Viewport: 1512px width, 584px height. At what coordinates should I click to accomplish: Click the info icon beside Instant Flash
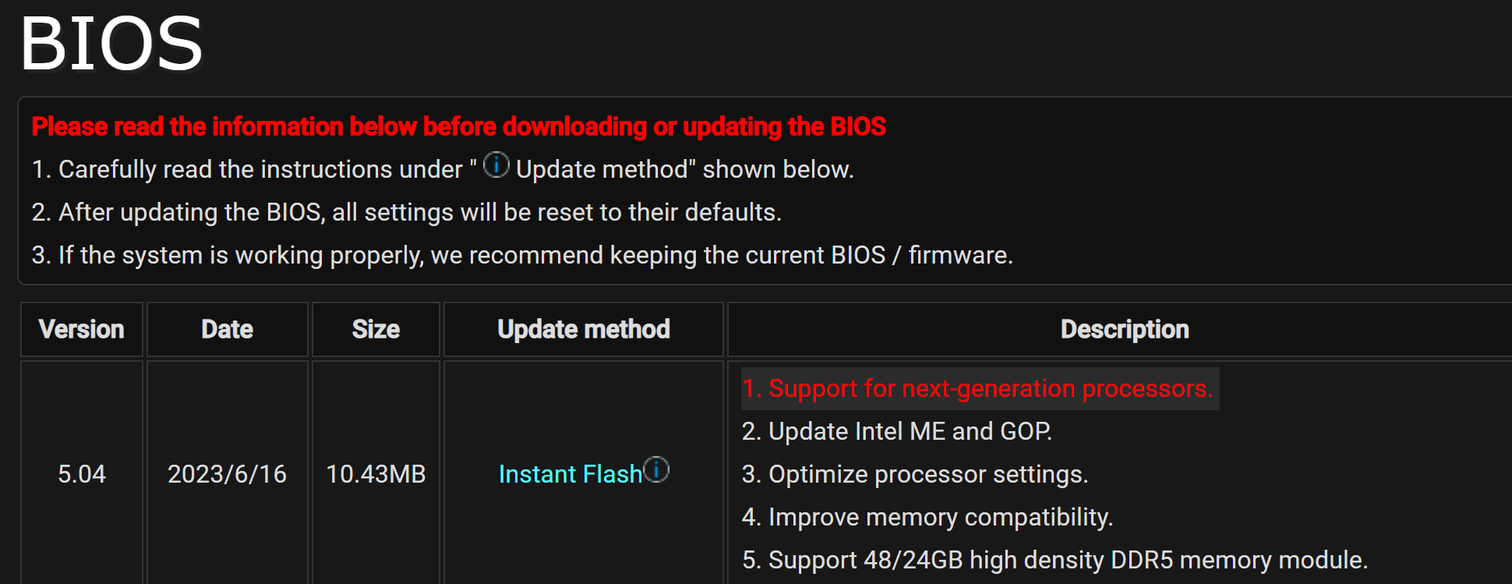657,469
